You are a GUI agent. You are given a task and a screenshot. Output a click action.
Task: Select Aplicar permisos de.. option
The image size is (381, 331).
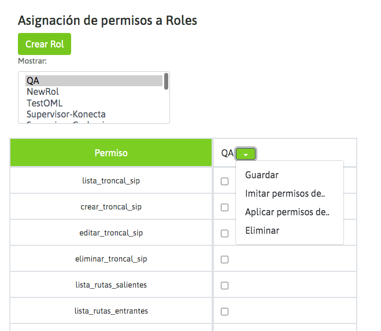coord(287,212)
